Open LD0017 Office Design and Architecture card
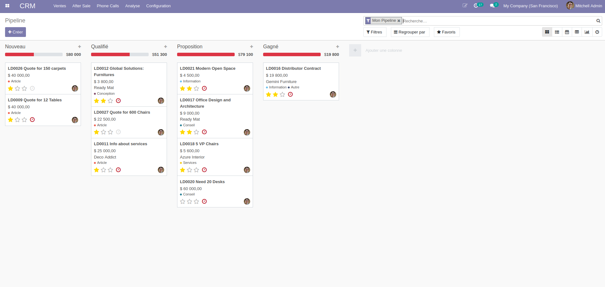This screenshot has height=287, width=605. click(x=215, y=116)
